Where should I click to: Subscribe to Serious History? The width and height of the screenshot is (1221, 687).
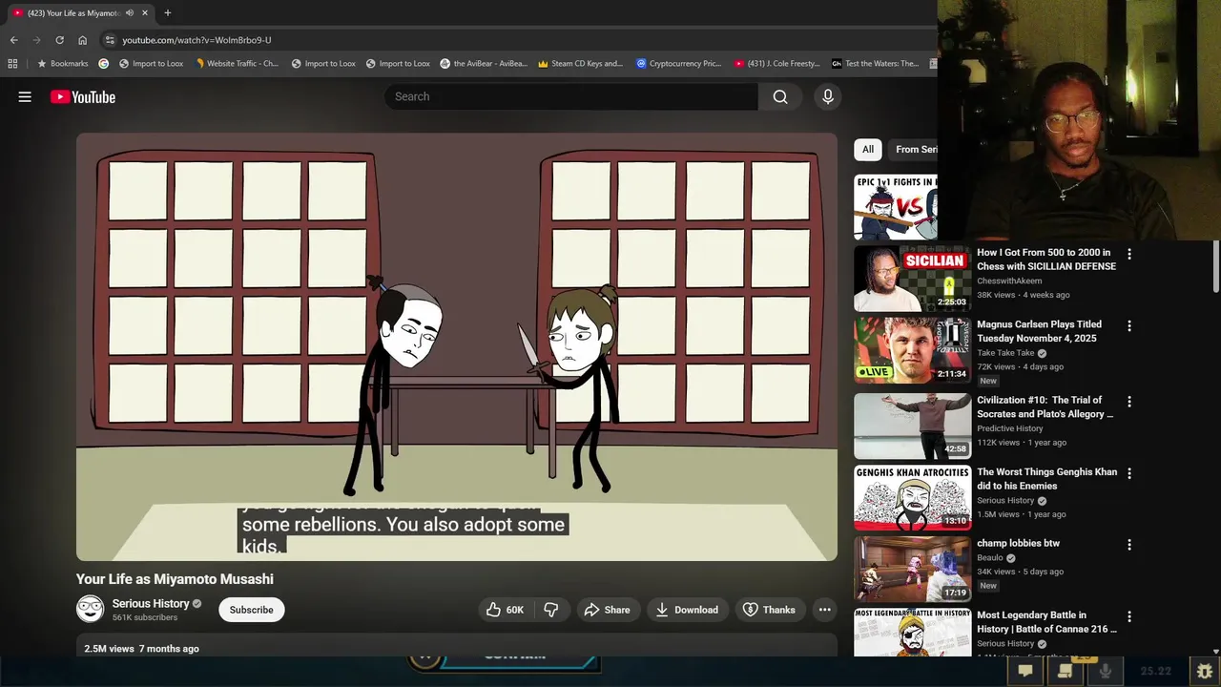(252, 610)
